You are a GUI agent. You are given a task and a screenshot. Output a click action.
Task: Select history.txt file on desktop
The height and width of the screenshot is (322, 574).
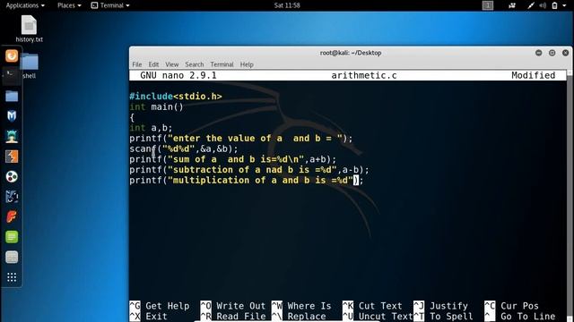30,29
